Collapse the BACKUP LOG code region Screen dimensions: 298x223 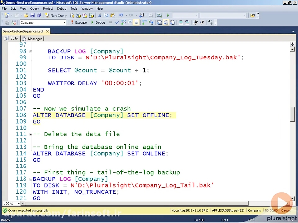coord(31,52)
